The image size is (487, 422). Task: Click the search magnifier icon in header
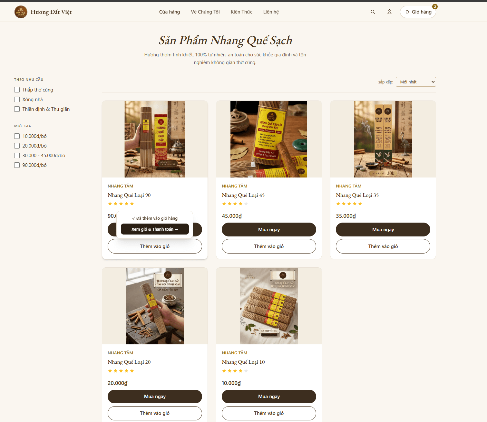click(x=373, y=12)
